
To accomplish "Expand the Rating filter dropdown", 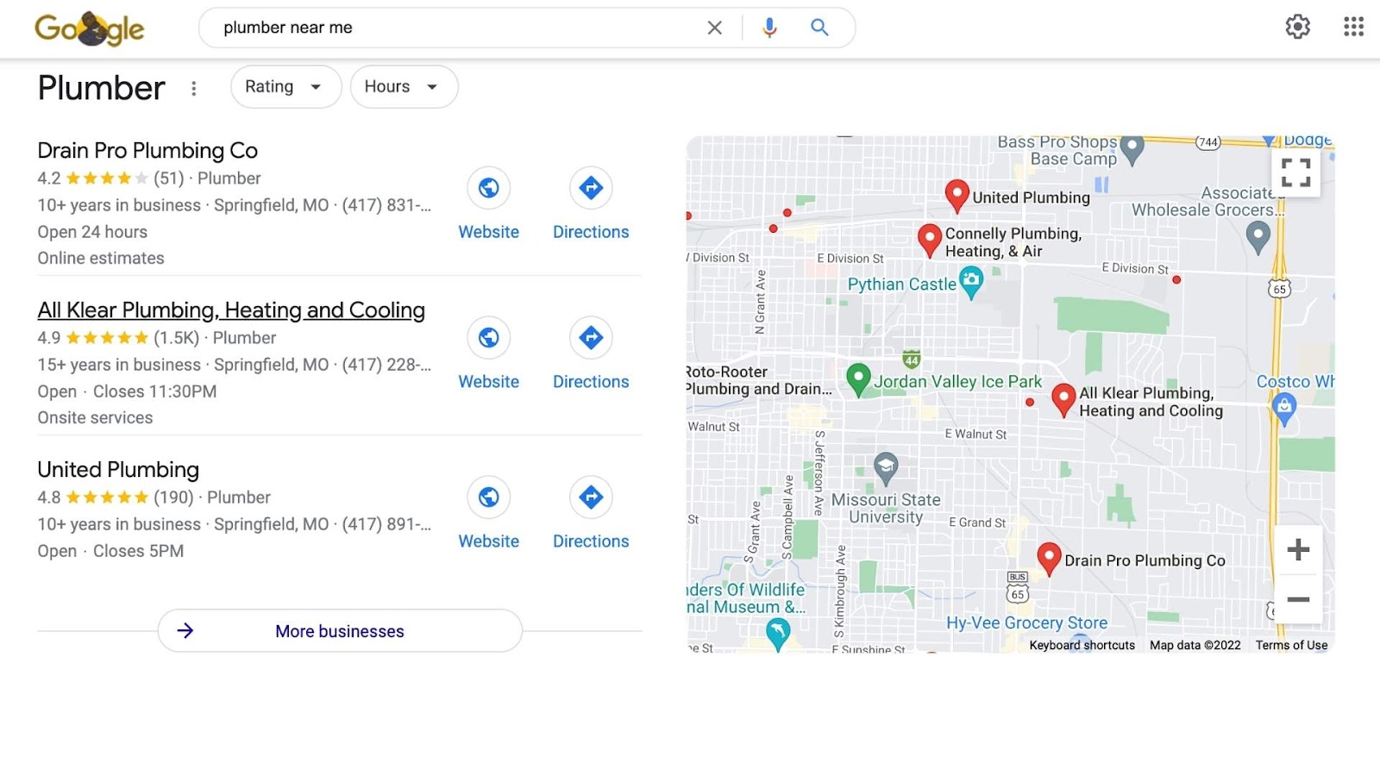I will click(x=285, y=86).
